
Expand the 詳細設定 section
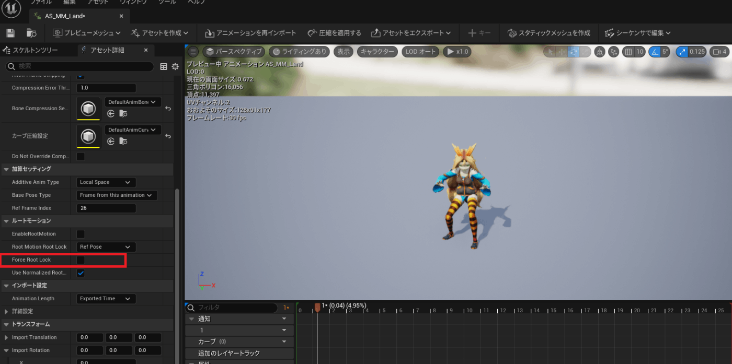click(x=6, y=311)
